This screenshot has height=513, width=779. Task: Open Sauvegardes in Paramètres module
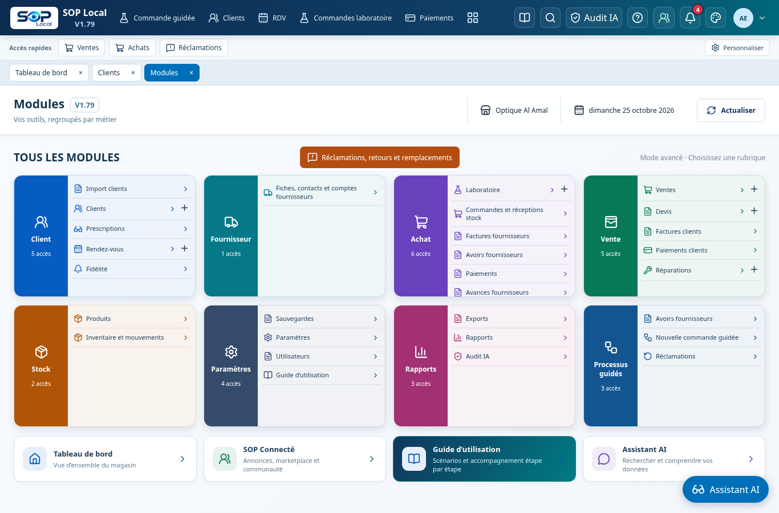[x=321, y=319]
